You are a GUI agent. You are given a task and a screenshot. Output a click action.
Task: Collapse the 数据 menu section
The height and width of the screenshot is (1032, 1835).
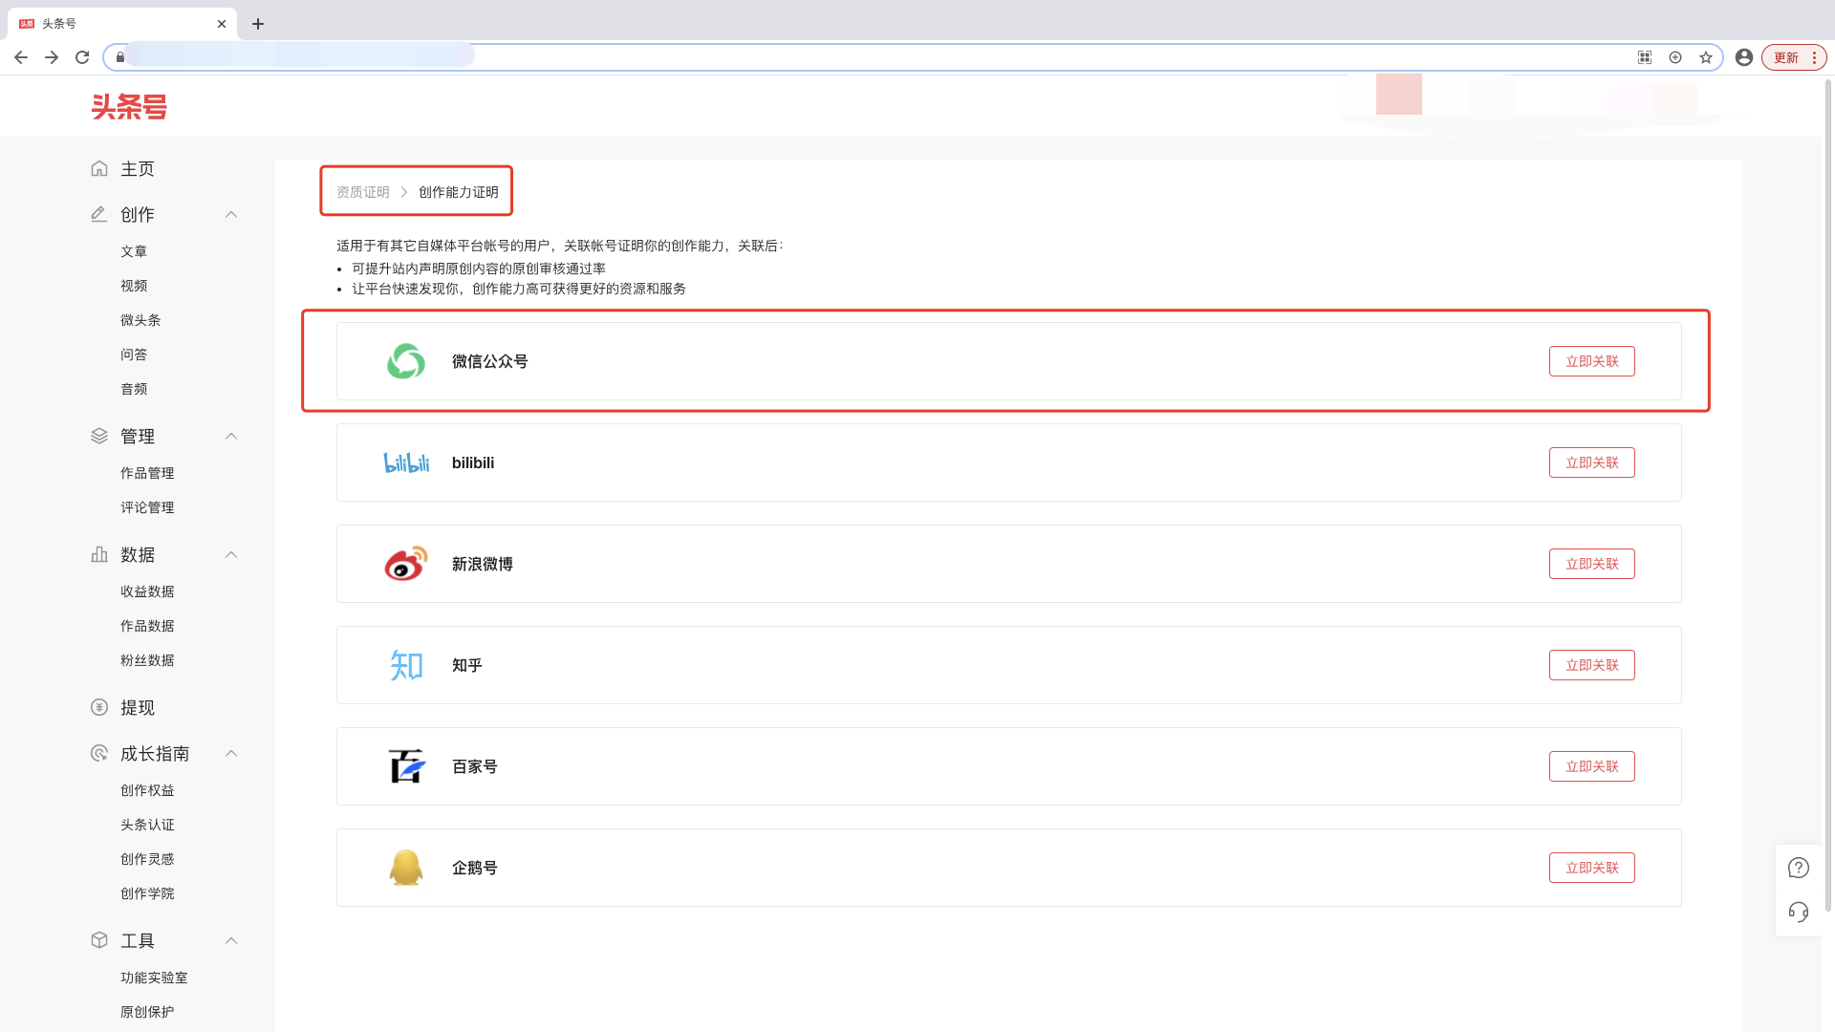pos(231,554)
